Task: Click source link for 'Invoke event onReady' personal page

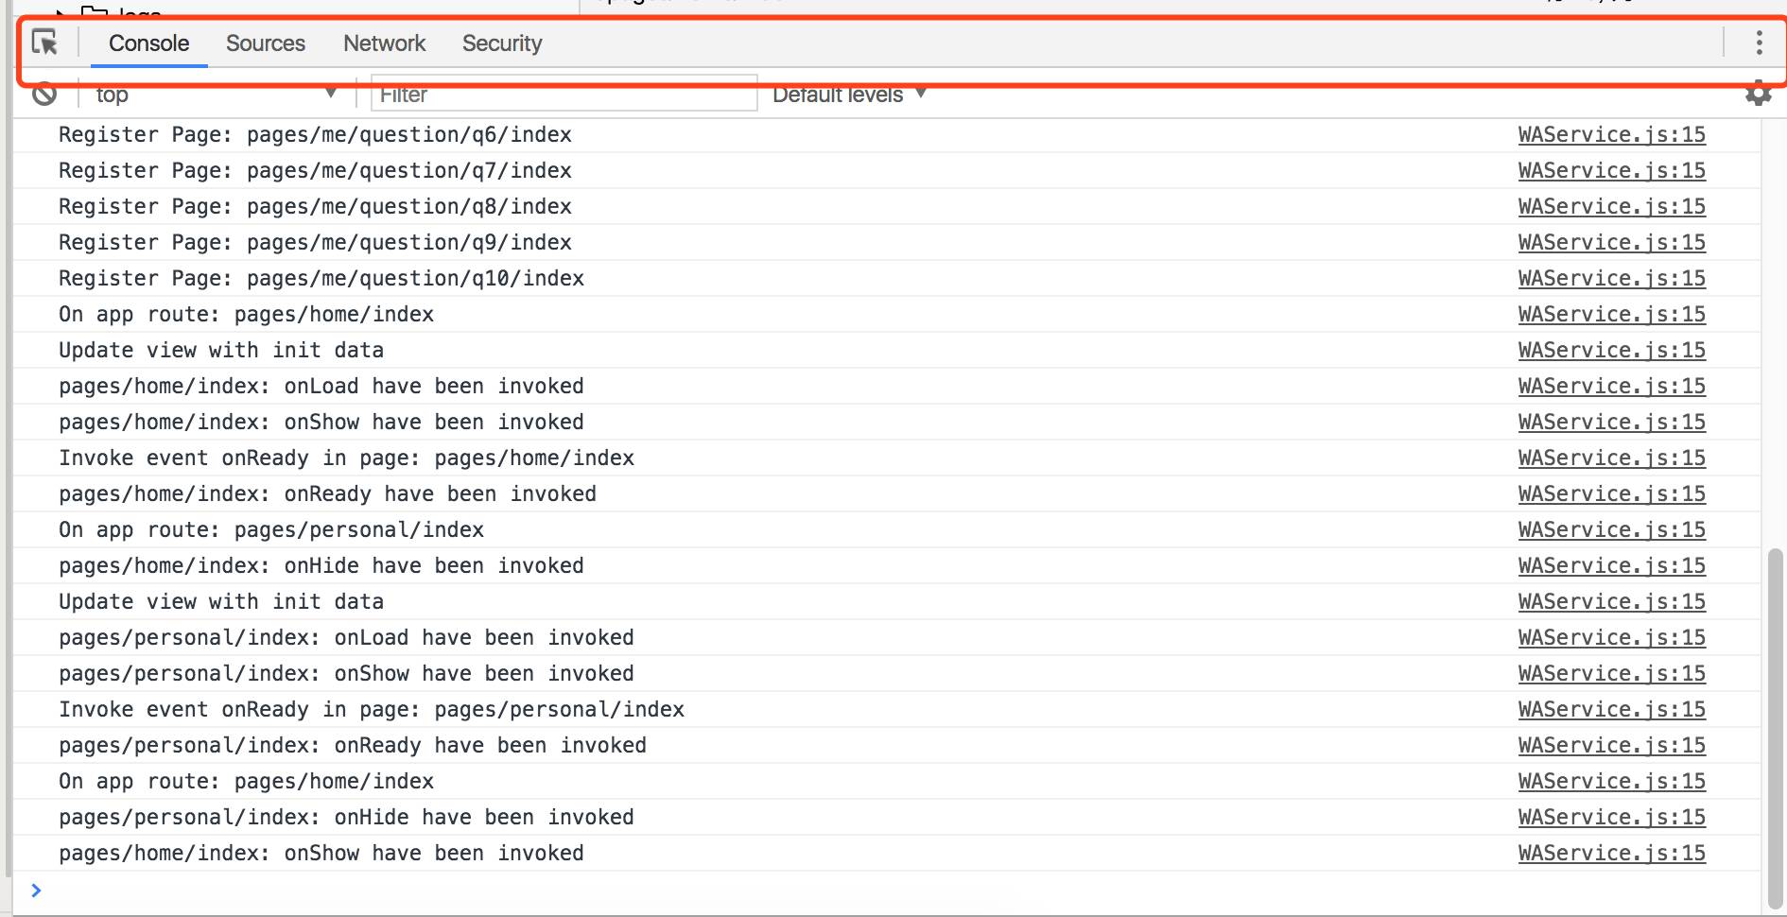Action: 1611,710
